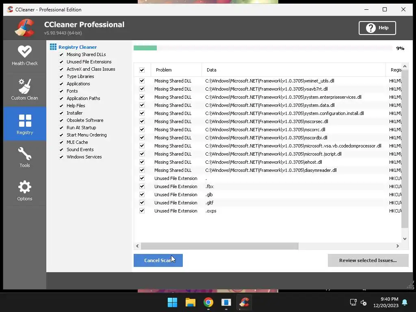This screenshot has width=416, height=312.
Task: Open the Tools wrench section
Action: [x=25, y=157]
